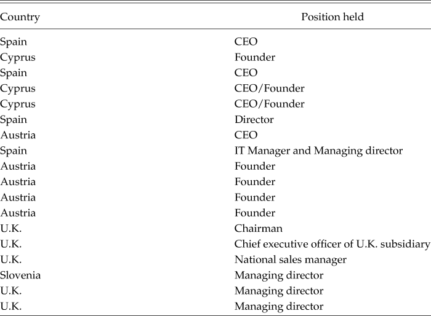Select the Austria cell beside the CEO position
The width and height of the screenshot is (431, 316).
pyautogui.click(x=18, y=135)
